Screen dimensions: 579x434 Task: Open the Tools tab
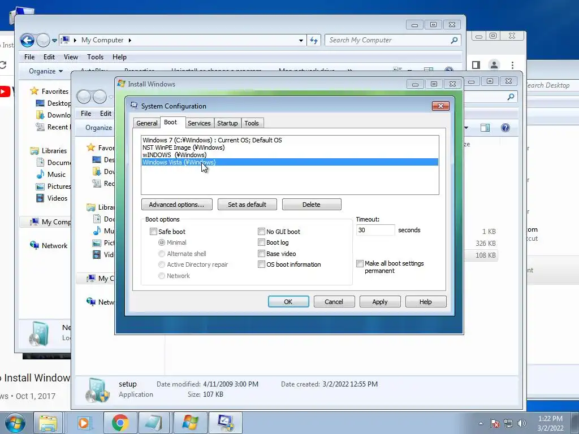[x=252, y=123]
